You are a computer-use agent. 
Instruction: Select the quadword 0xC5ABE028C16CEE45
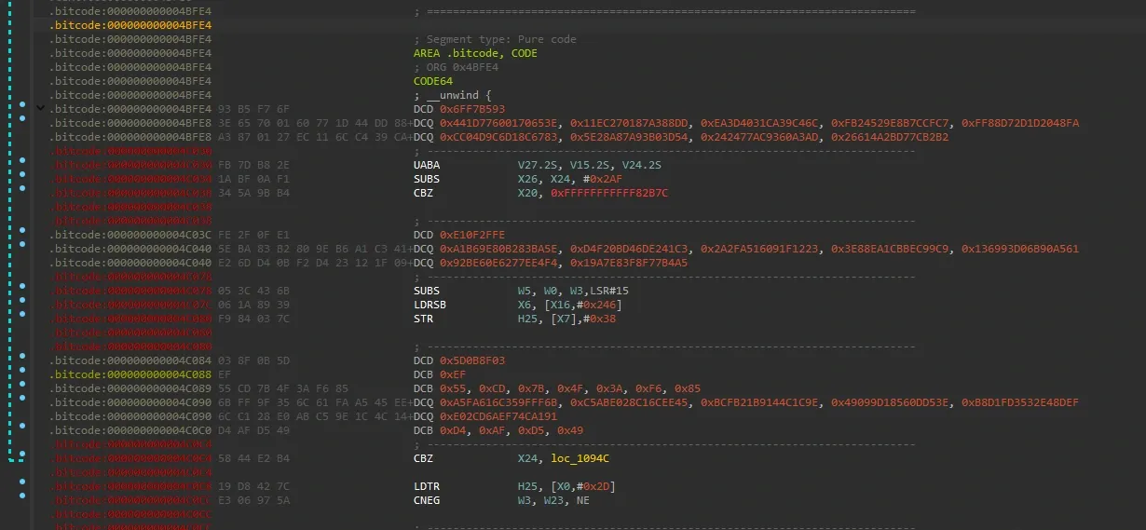click(x=629, y=402)
